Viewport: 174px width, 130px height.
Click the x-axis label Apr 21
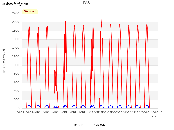tap(103, 112)
